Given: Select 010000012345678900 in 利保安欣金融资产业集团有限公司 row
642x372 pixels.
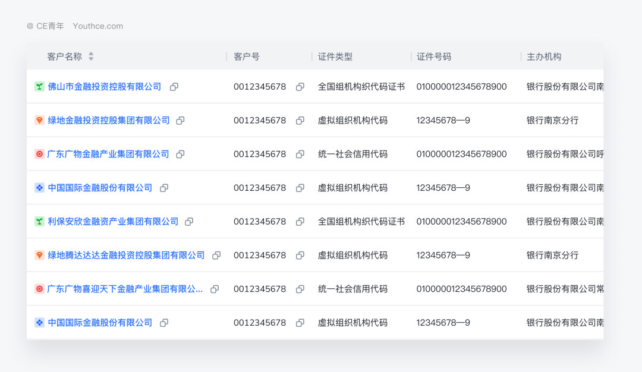Looking at the screenshot, I should 461,222.
